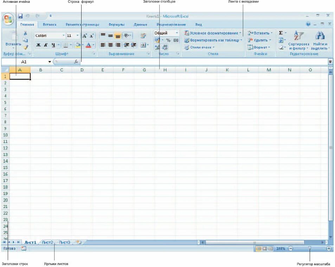Center text horizontally in the cell
The image size is (335, 267).
110,45
